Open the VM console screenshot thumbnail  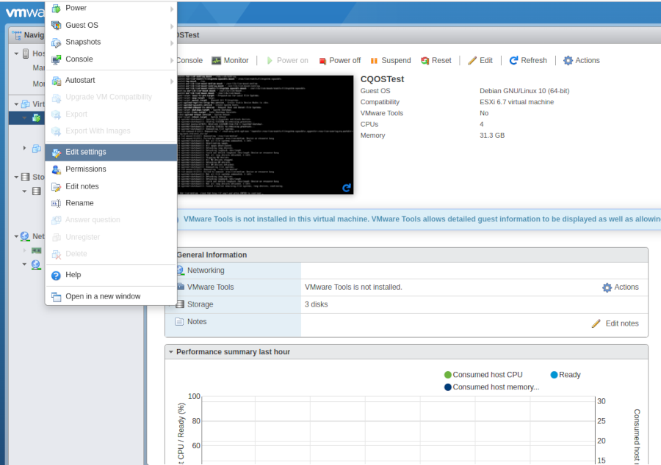265,135
